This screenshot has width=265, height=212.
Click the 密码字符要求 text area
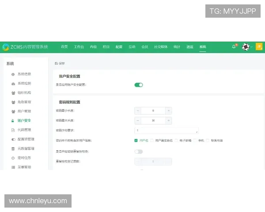tap(167, 131)
